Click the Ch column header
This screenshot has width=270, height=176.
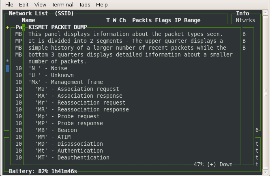[122, 20]
